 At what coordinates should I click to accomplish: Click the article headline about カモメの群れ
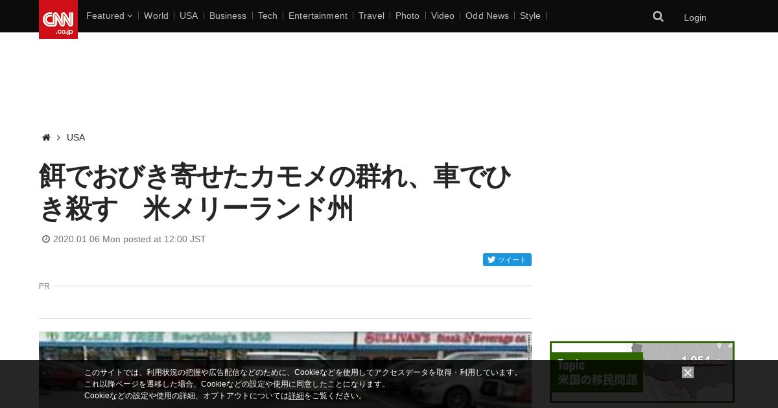pos(276,193)
